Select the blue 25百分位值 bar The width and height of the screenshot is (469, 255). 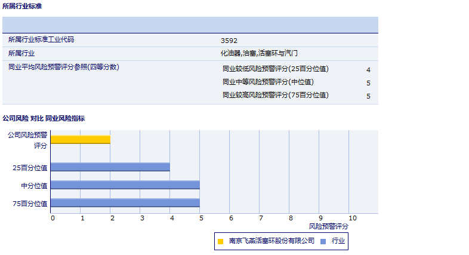click(110, 167)
